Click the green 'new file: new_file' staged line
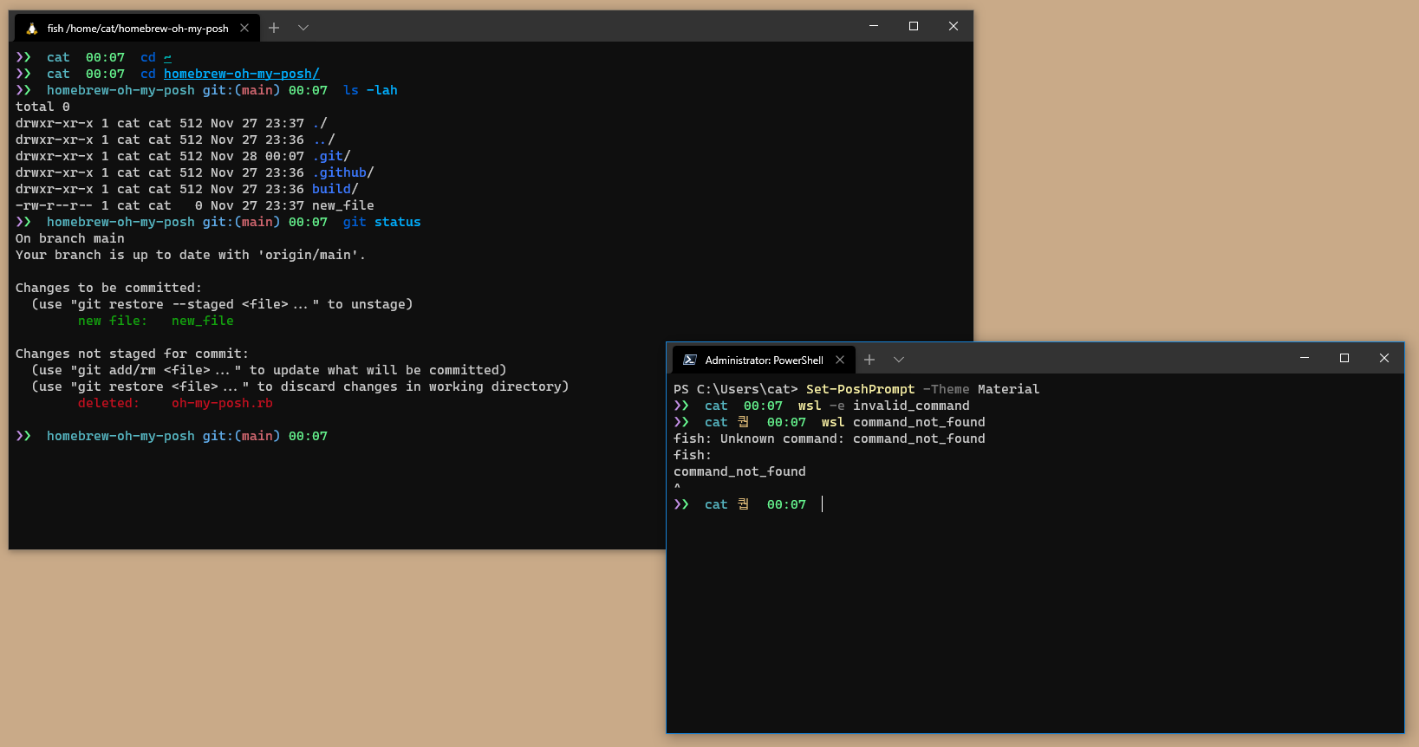Image resolution: width=1419 pixels, height=747 pixels. coord(156,321)
